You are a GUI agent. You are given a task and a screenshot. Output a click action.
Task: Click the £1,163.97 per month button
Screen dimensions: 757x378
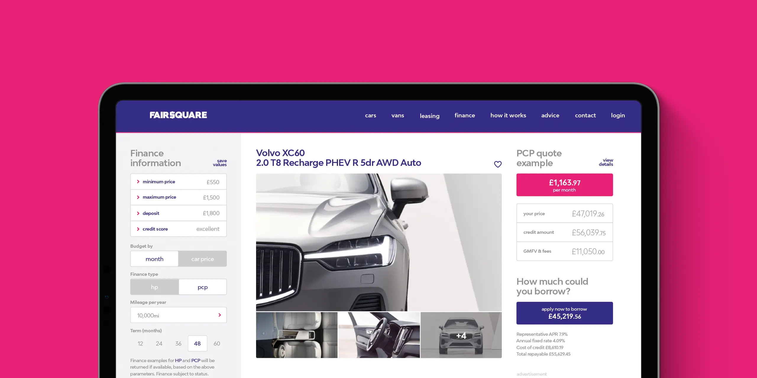pos(565,185)
